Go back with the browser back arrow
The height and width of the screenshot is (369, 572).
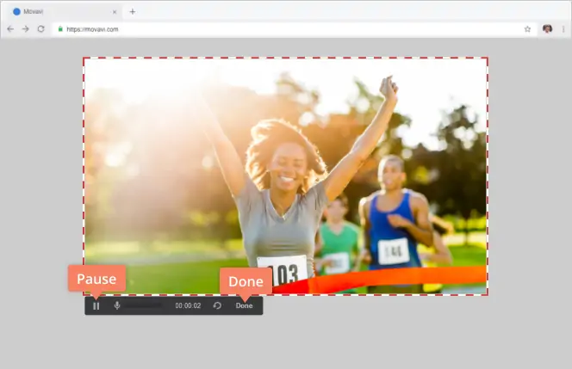pyautogui.click(x=10, y=28)
